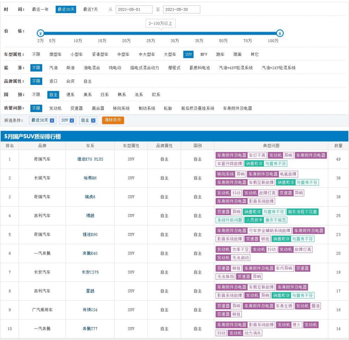349x340 pixels.
Task: Click the price track at 20万
Action: pyautogui.click(x=126, y=33)
